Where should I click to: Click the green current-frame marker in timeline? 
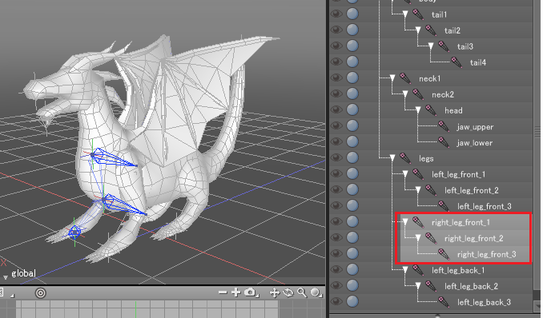tap(135, 309)
